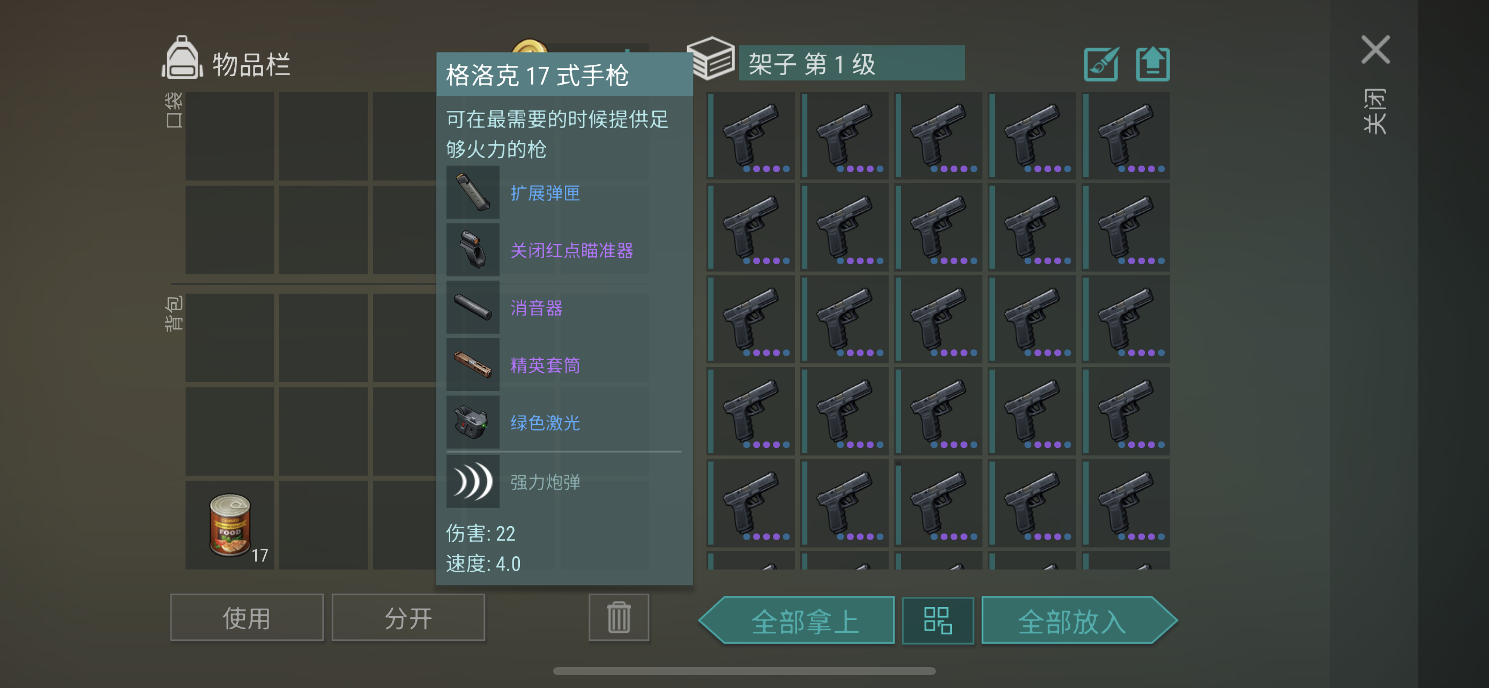Select the extended magazine (扩展弹匣) attachment
This screenshot has width=1489, height=688.
pos(473,192)
